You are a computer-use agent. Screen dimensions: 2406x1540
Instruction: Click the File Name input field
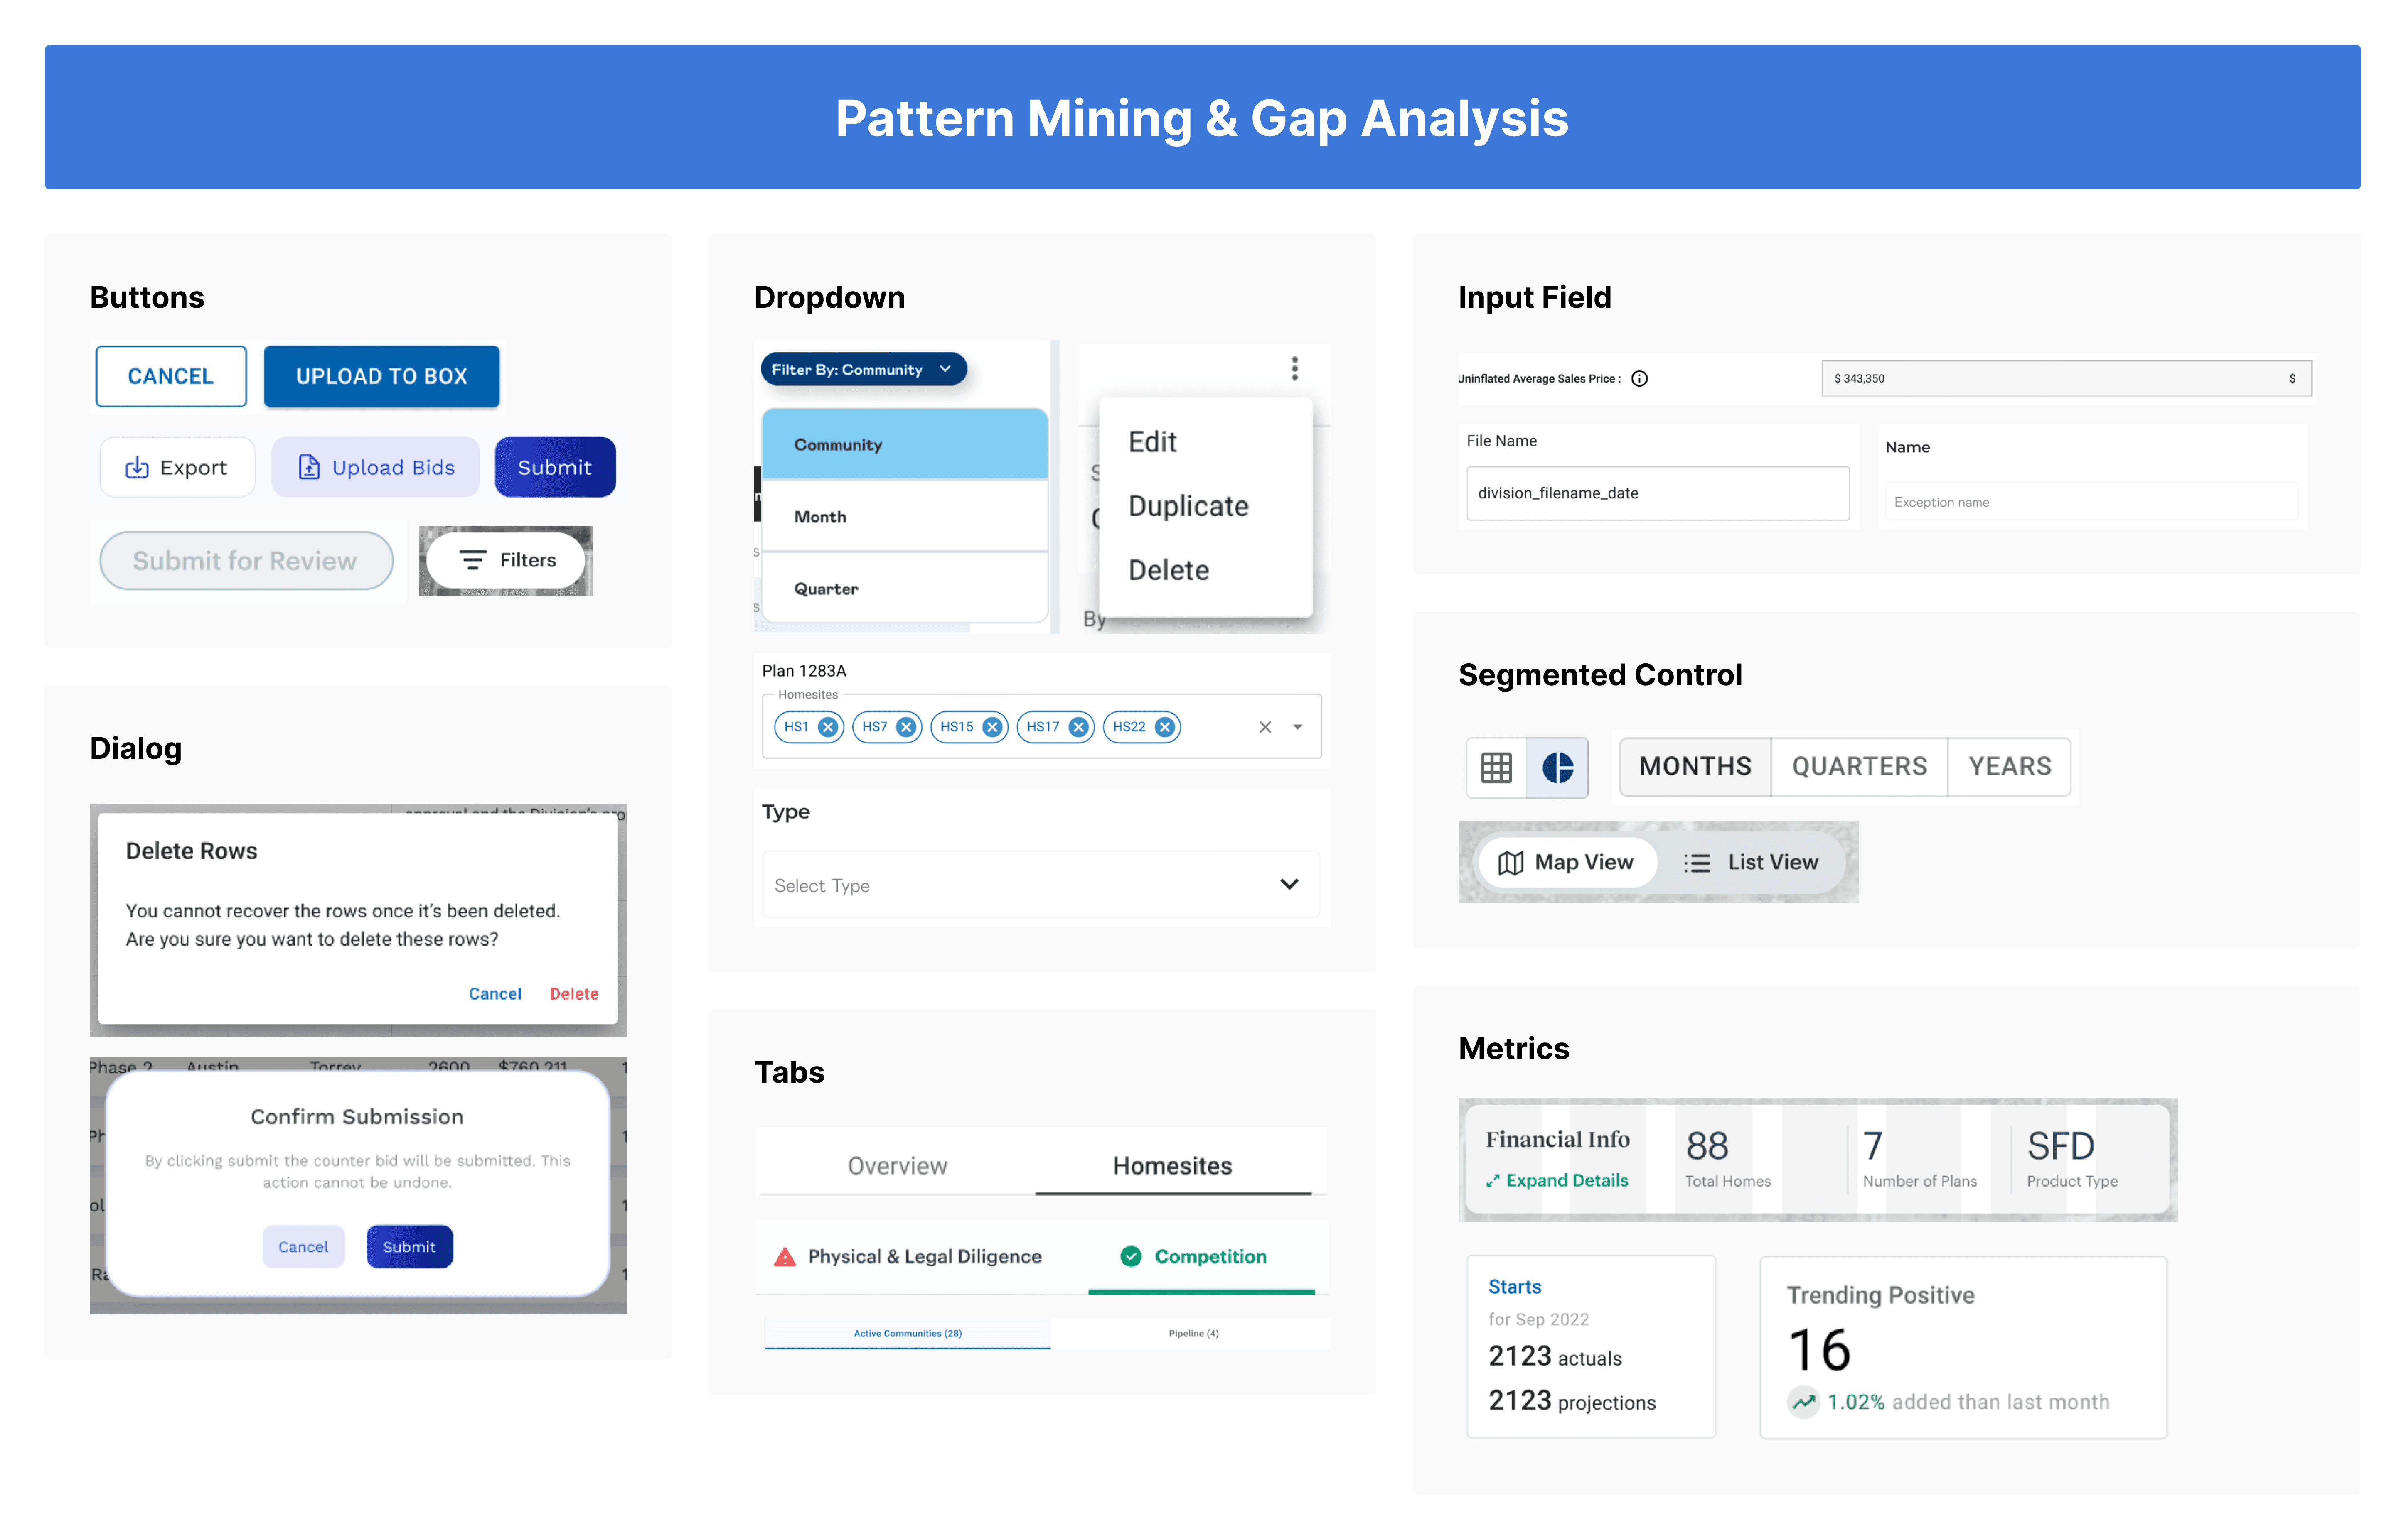(x=1657, y=493)
